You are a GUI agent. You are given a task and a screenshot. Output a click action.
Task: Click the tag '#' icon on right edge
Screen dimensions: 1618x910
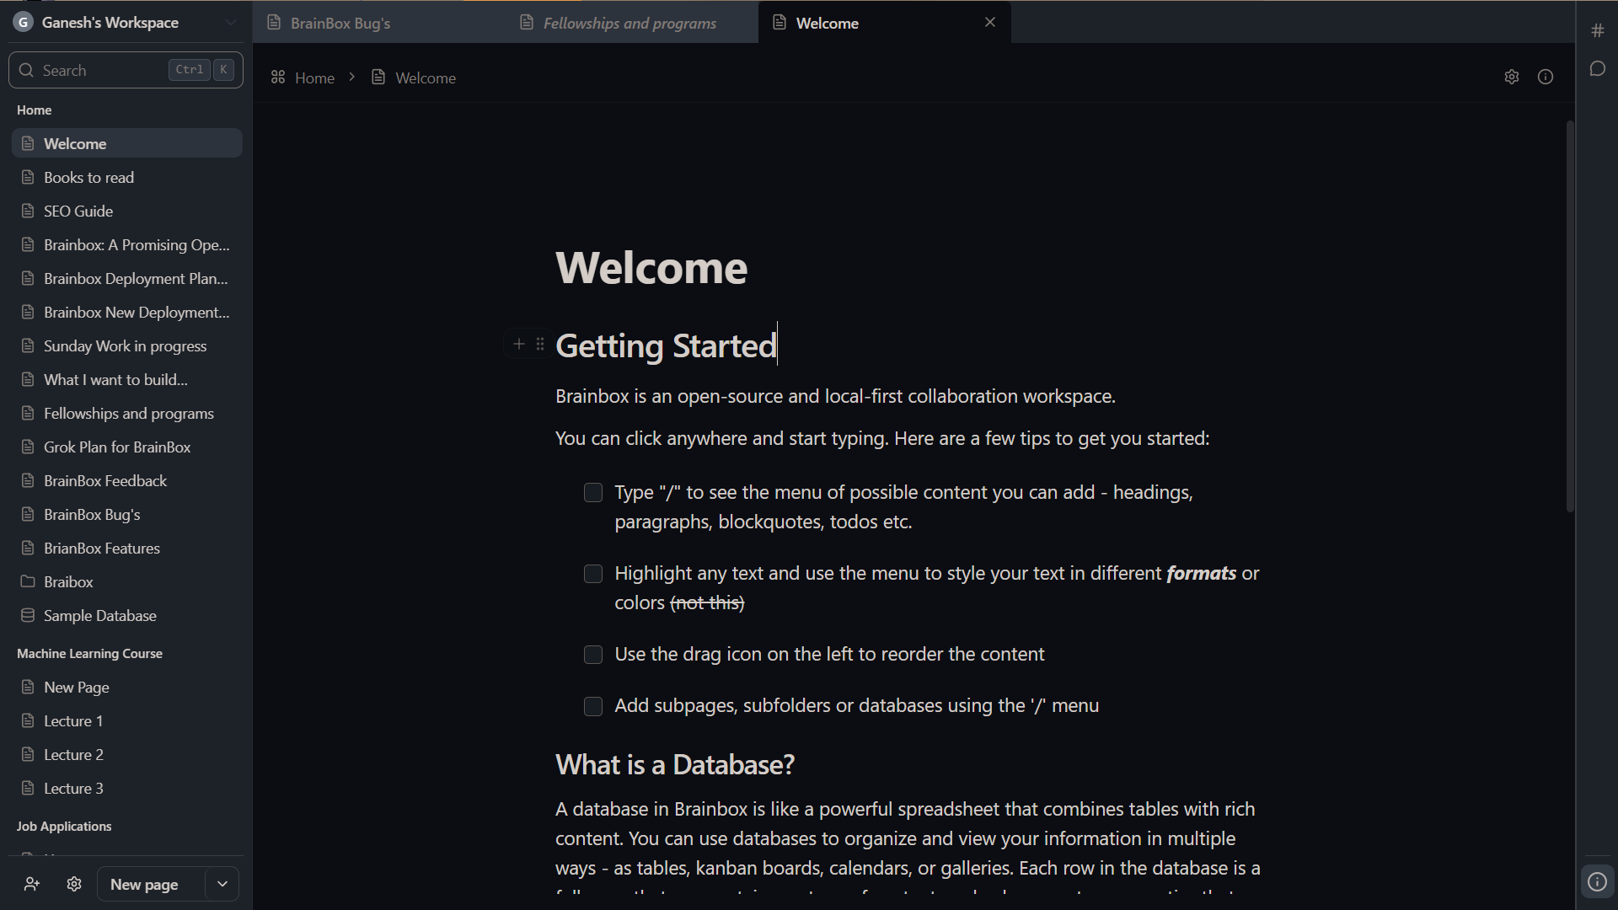(x=1598, y=29)
